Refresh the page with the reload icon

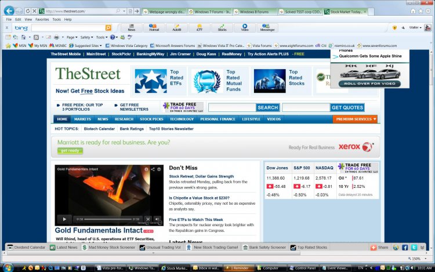coord(28,11)
